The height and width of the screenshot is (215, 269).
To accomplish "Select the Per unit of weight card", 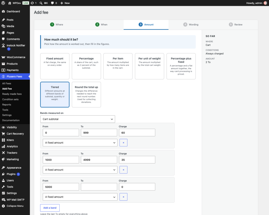I will pos(149,66).
